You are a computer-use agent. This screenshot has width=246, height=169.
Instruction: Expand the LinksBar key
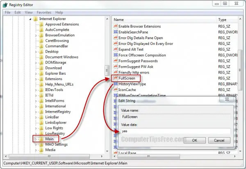36,118
